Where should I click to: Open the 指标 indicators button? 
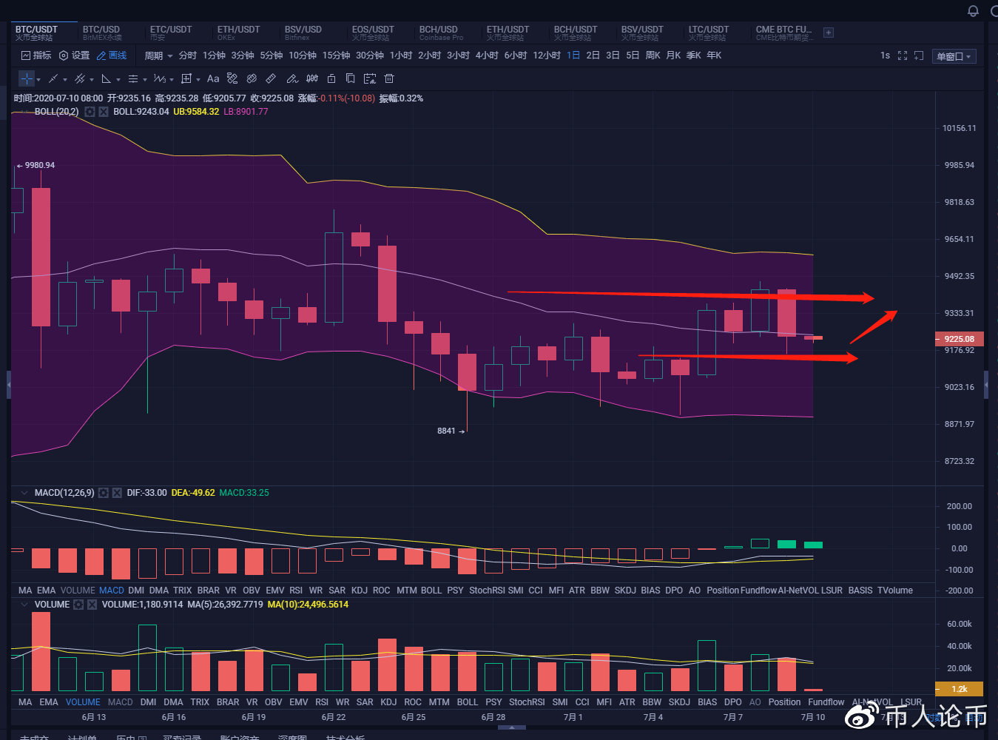click(x=36, y=55)
